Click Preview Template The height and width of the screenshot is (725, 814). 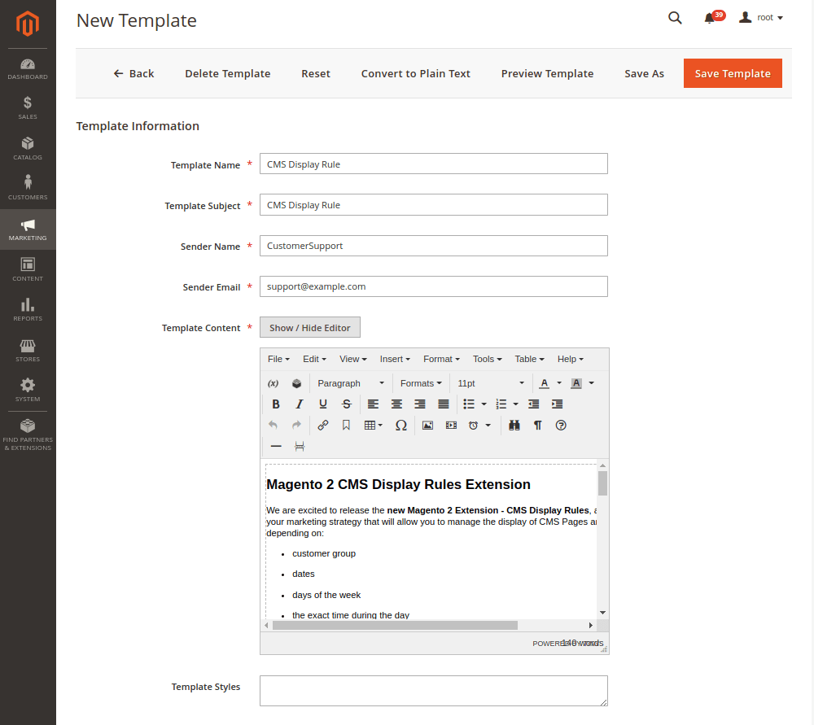point(547,74)
